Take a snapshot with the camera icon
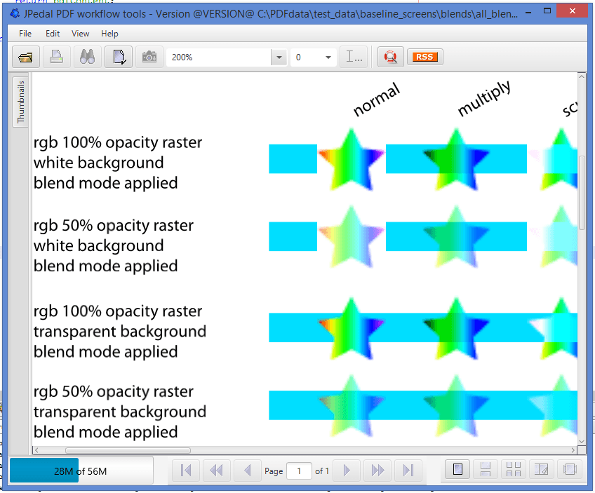This screenshot has height=493, width=595. (149, 58)
